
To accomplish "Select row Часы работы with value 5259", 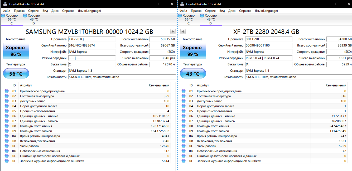I will (x=264, y=146).
